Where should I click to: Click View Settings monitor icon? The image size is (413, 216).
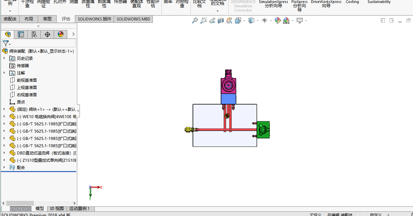point(300,21)
